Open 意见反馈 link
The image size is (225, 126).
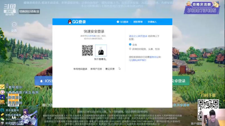pos(110,69)
